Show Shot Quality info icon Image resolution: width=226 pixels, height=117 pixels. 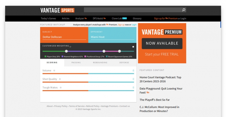[60, 79]
